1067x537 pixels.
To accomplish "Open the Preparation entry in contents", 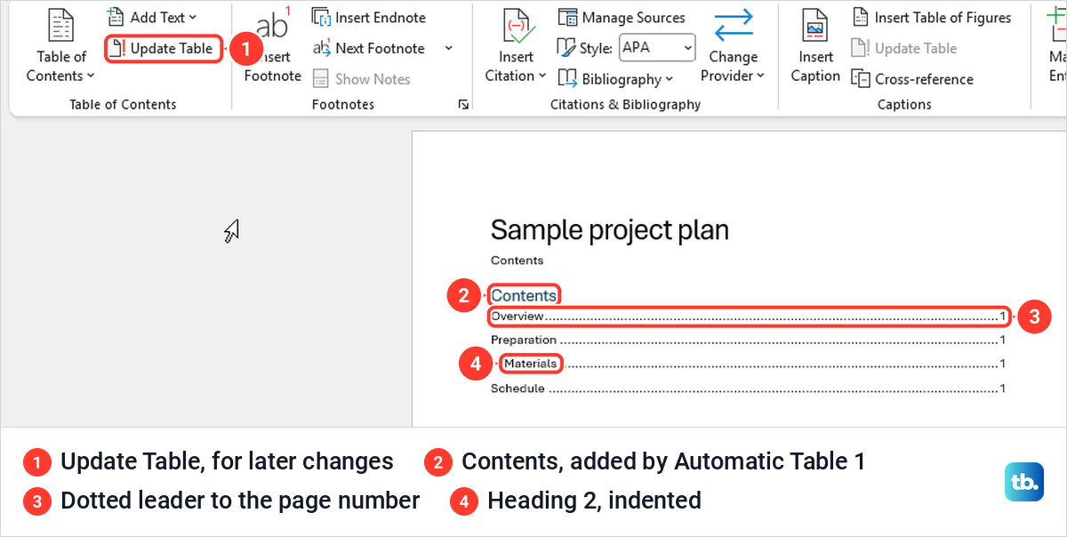I will coord(748,340).
